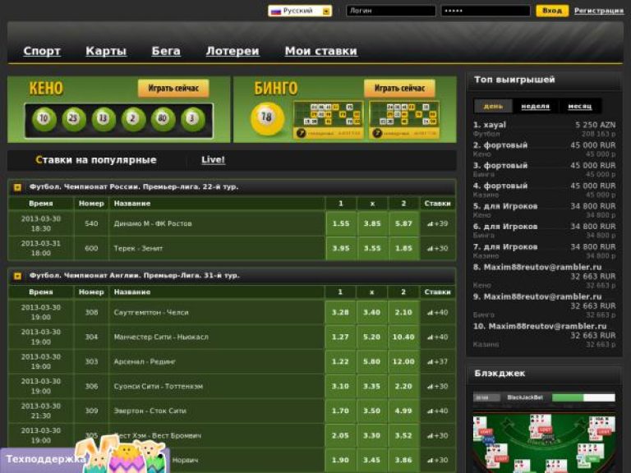Click the Регистрация link
This screenshot has height=473, width=631.
pos(598,11)
